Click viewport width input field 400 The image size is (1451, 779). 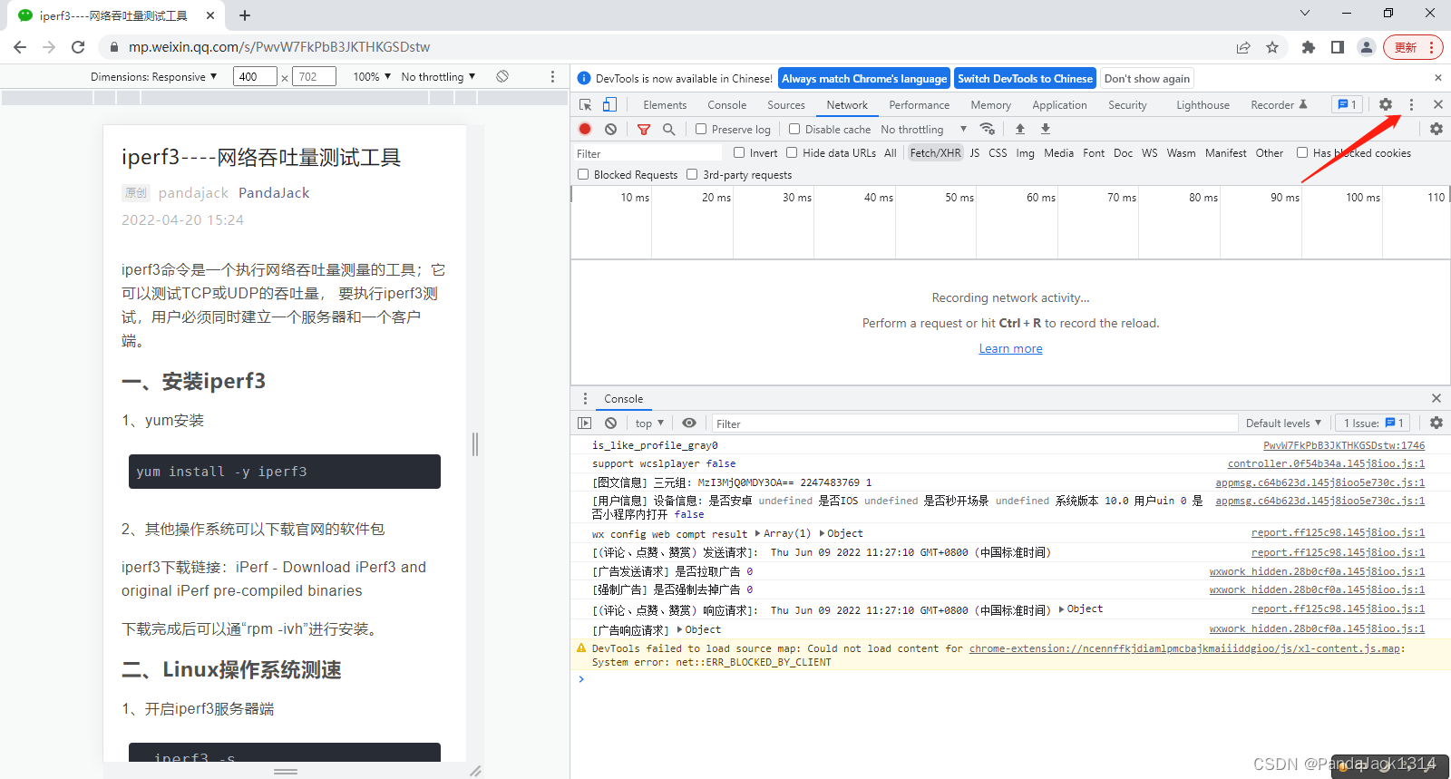255,77
